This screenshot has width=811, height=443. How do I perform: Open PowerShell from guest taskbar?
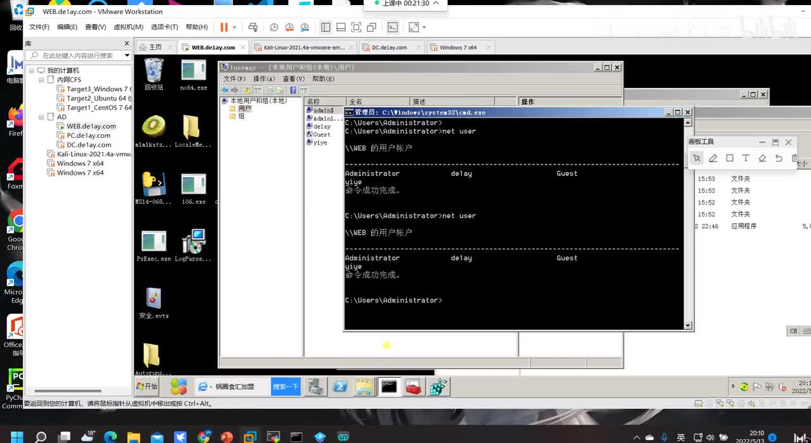pyautogui.click(x=340, y=386)
